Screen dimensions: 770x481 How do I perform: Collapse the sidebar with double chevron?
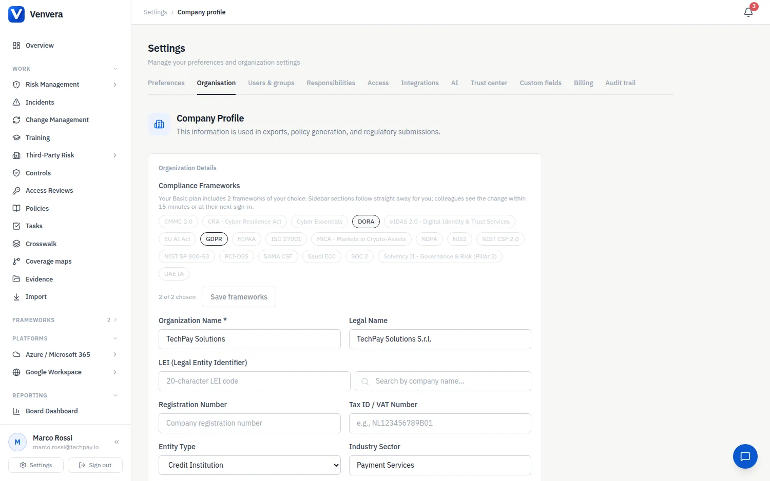[117, 442]
